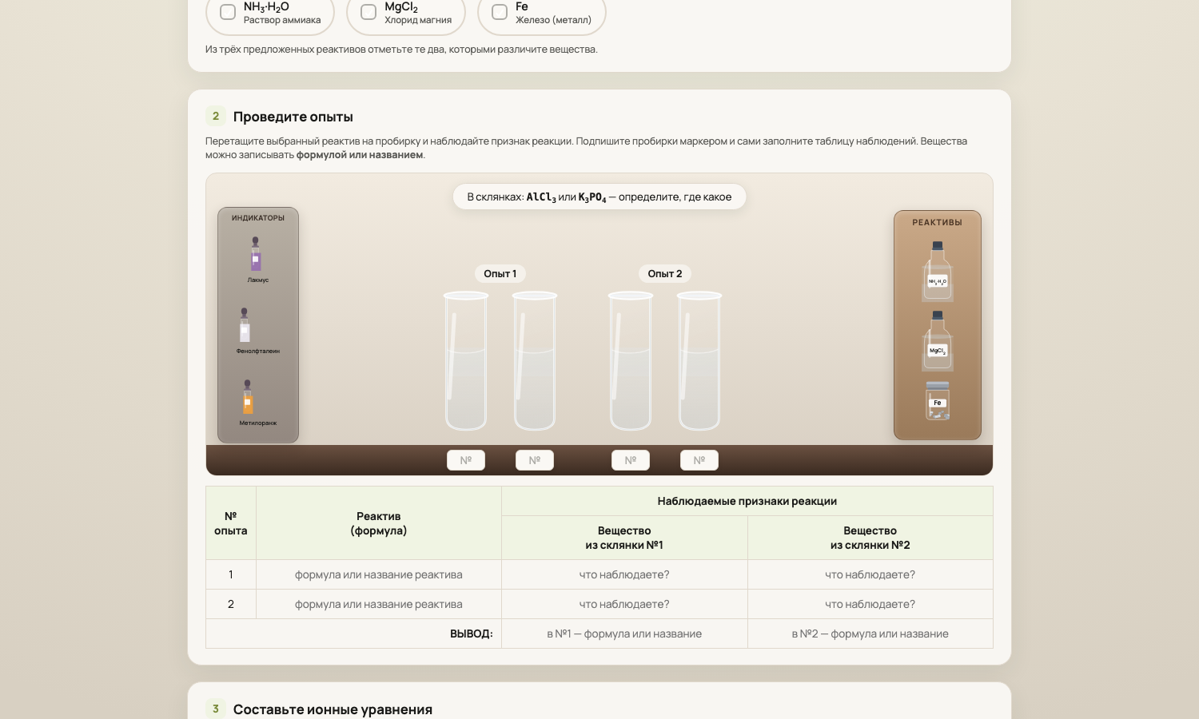This screenshot has height=719, width=1199.
Task: Check the MgCl₂ magnesium chloride checkbox
Action: 368,12
